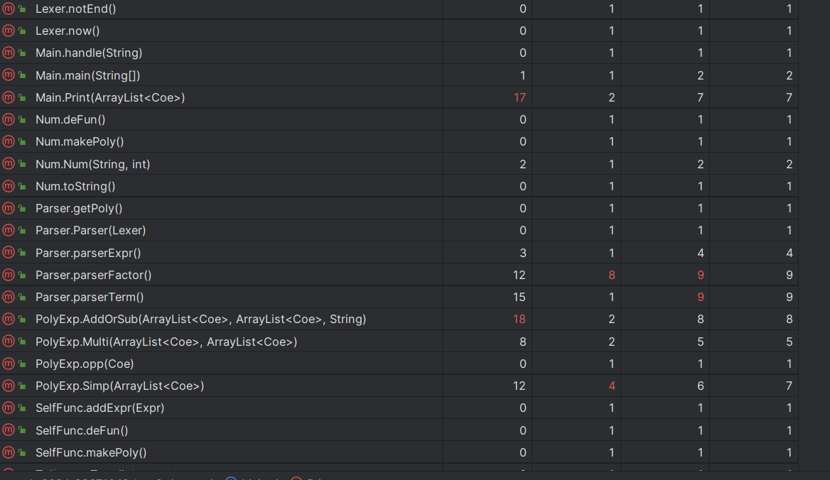Click the method icon beside Parser.Parser(Lexer)
Screen dimensions: 830x480
(9, 231)
